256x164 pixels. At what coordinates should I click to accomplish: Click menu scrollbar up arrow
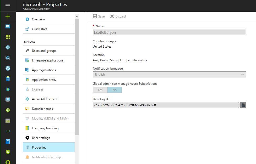77,17
